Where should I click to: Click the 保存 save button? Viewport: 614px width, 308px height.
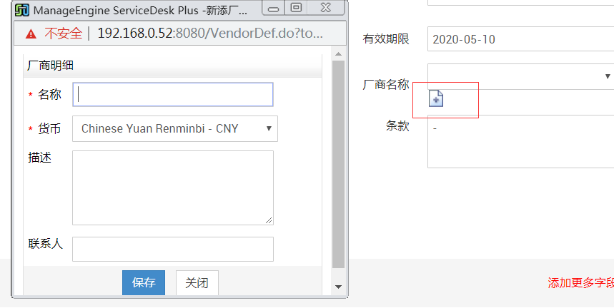(x=144, y=283)
